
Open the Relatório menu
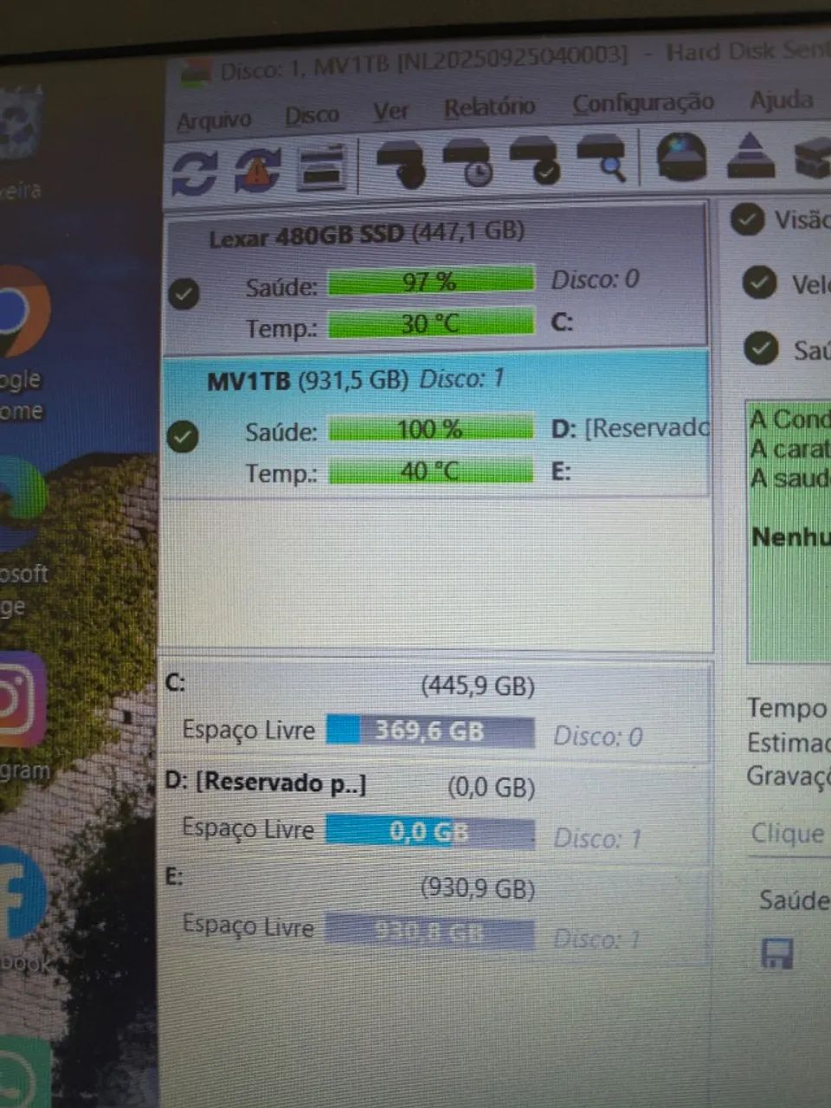click(x=489, y=107)
